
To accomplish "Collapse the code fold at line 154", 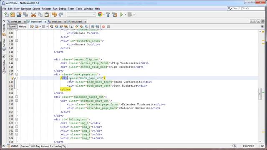I will coord(17,100).
